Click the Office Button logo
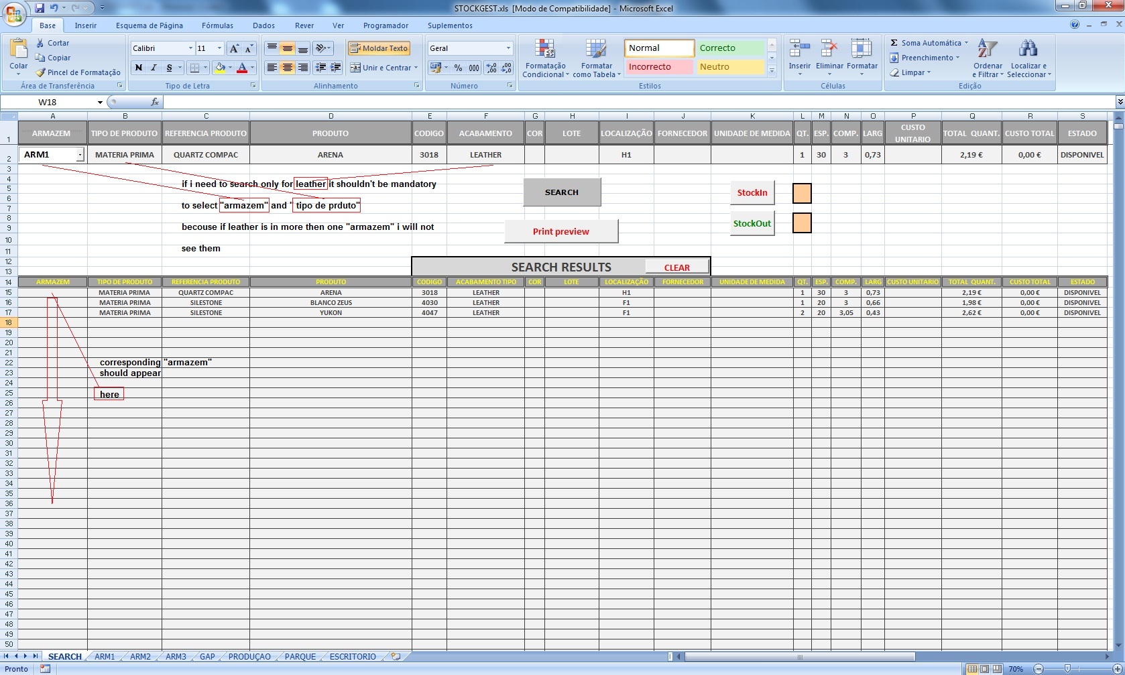The width and height of the screenshot is (1125, 675). (x=14, y=13)
